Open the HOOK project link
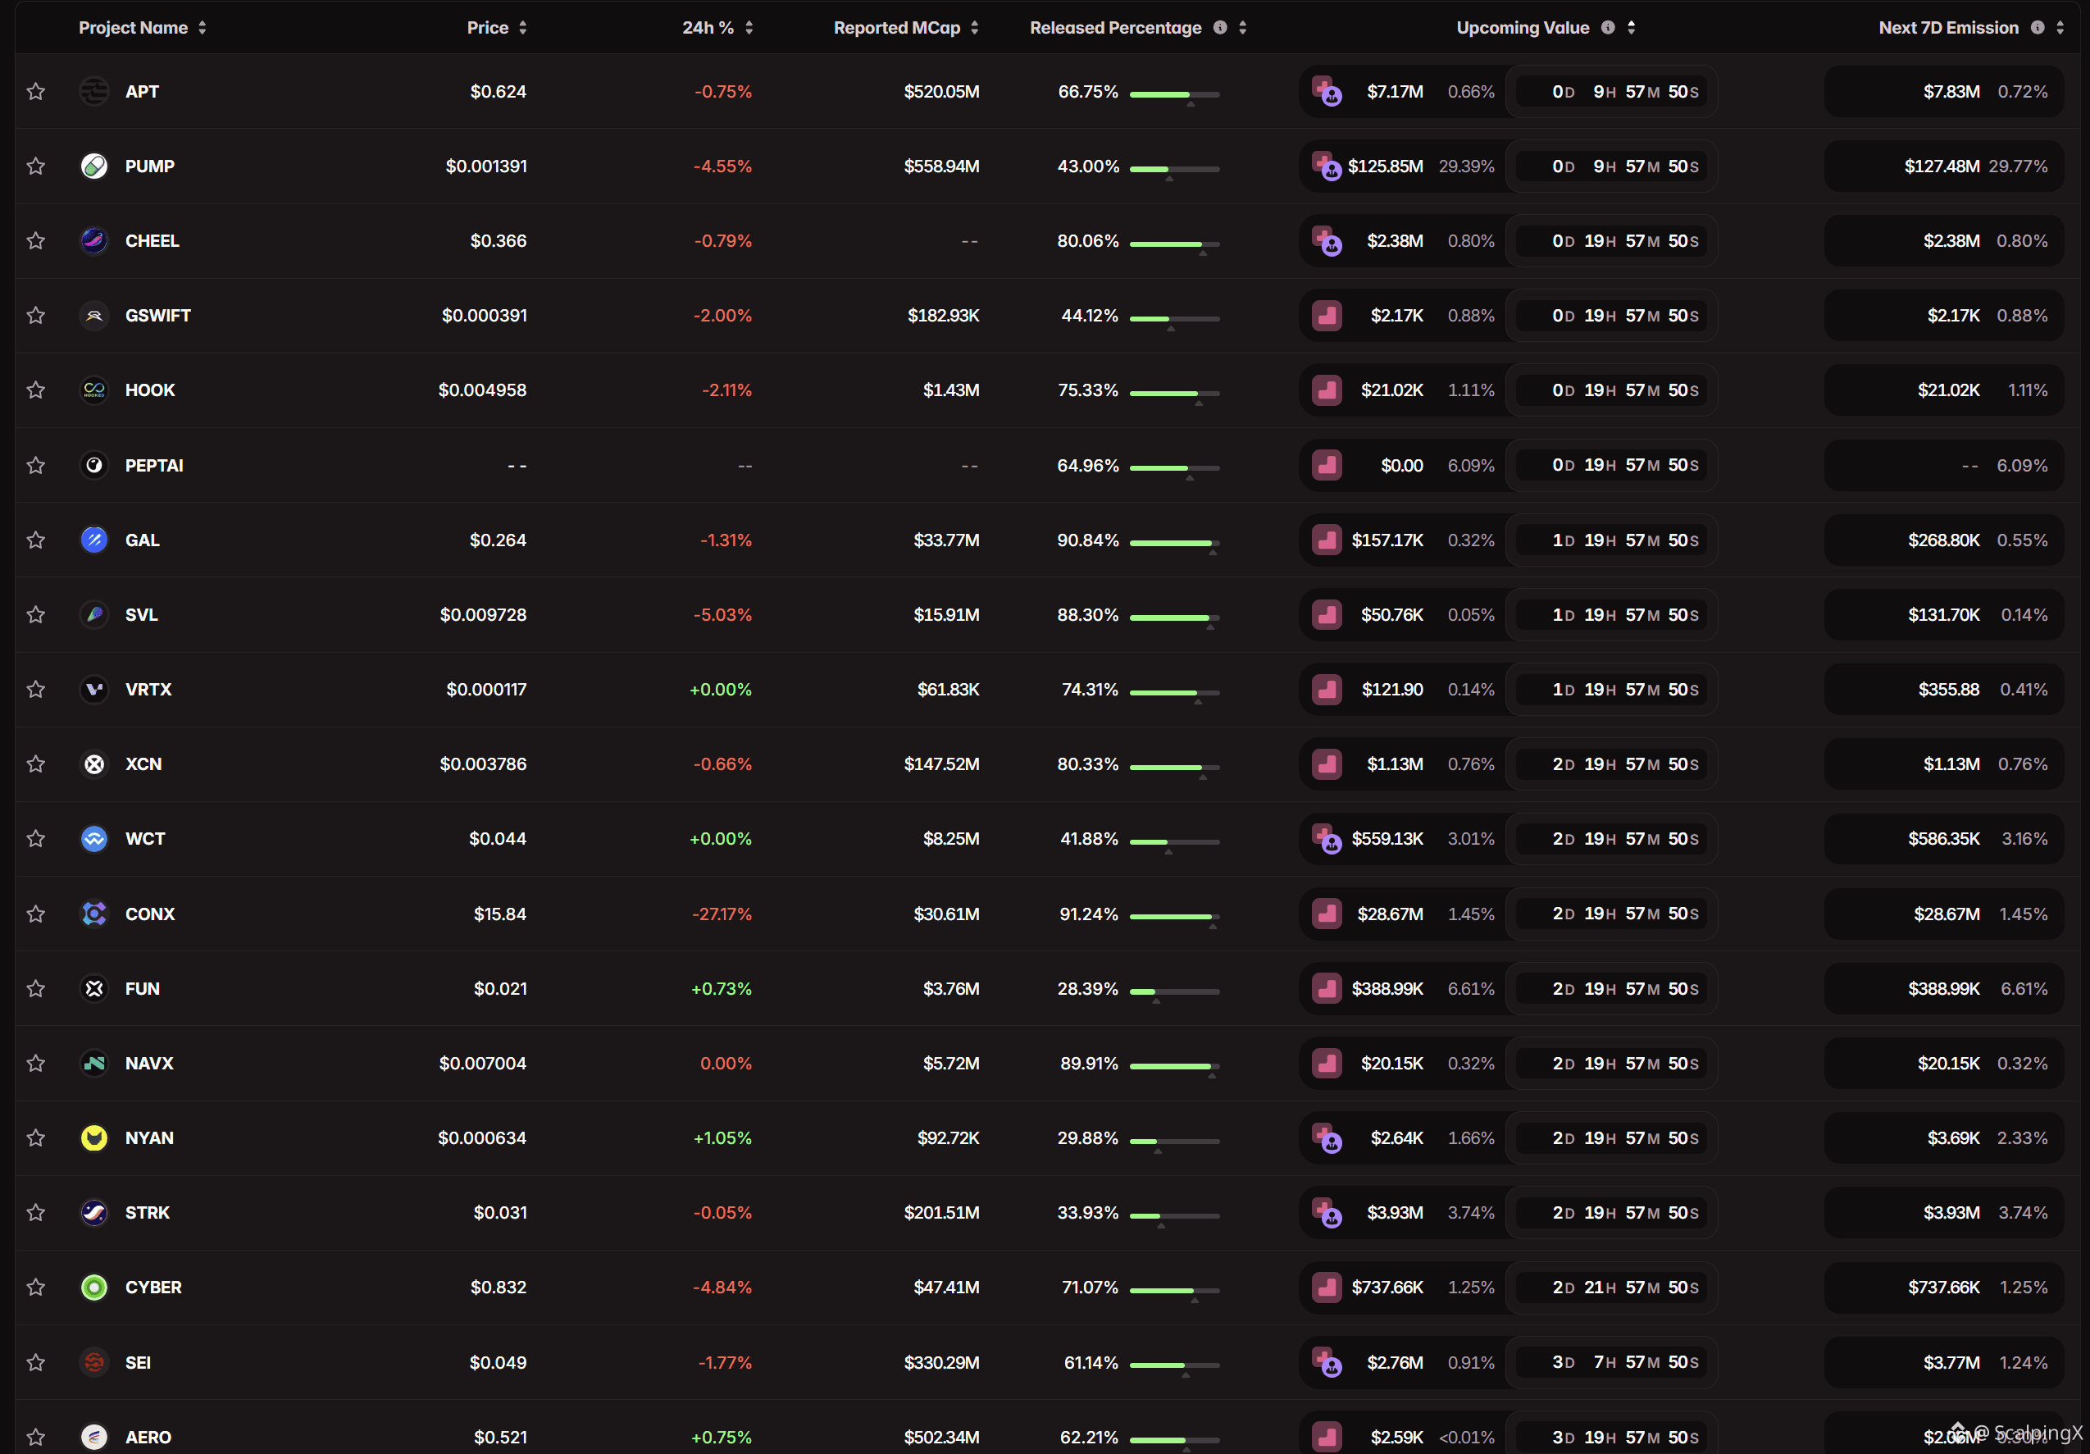This screenshot has height=1454, width=2090. point(149,390)
